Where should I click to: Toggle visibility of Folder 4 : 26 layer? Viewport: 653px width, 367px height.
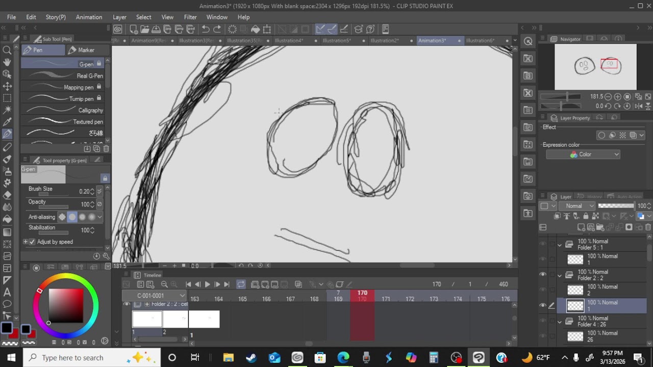tap(543, 321)
